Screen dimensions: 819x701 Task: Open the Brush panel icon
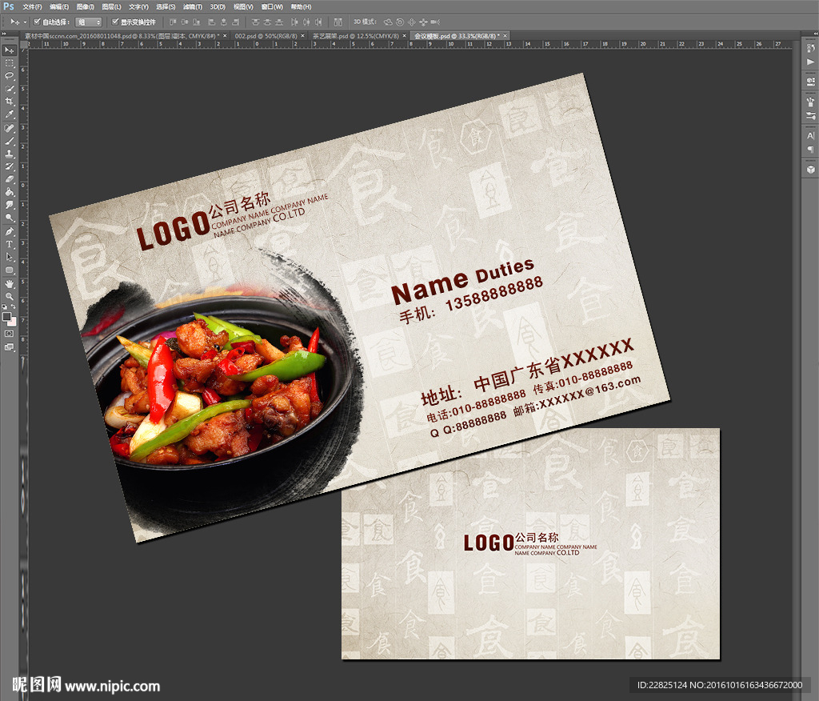pos(811,102)
